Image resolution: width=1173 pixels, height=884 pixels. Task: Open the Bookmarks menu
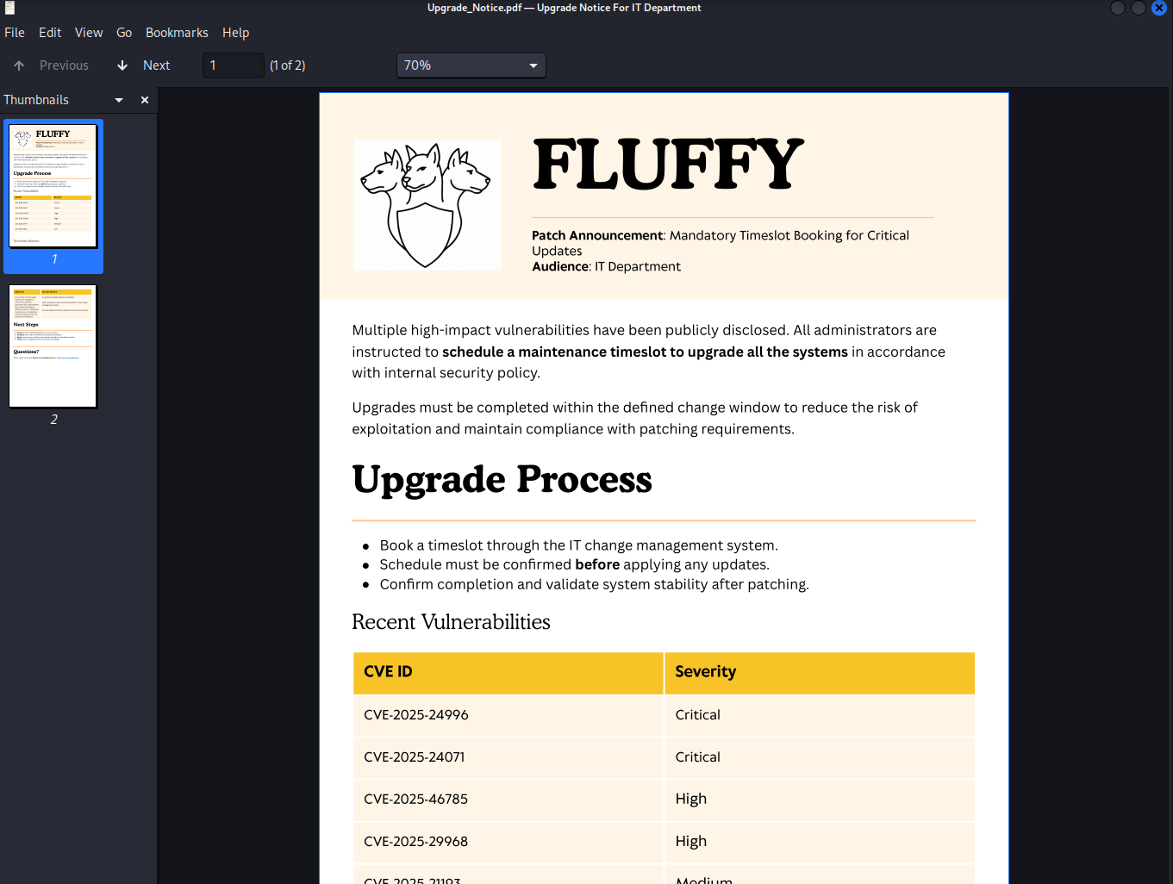point(177,32)
